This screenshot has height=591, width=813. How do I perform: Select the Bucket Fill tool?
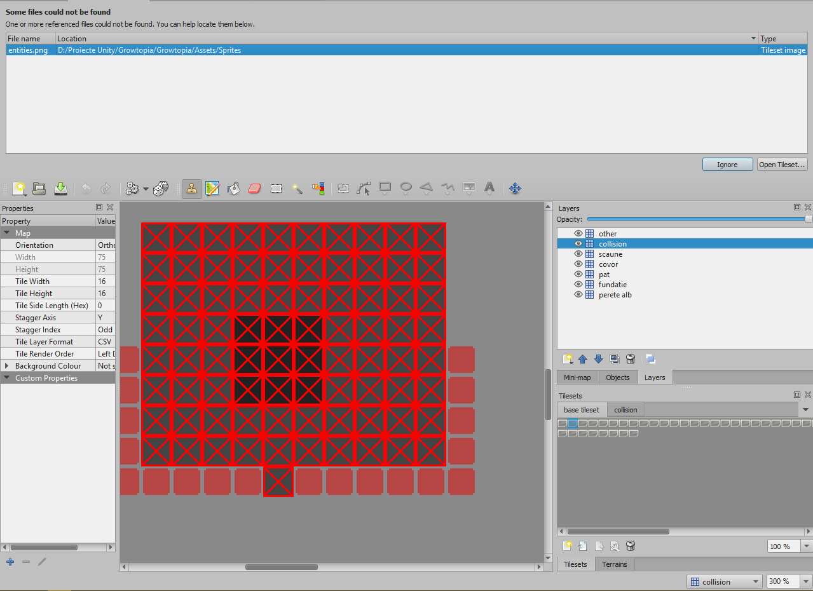point(234,188)
